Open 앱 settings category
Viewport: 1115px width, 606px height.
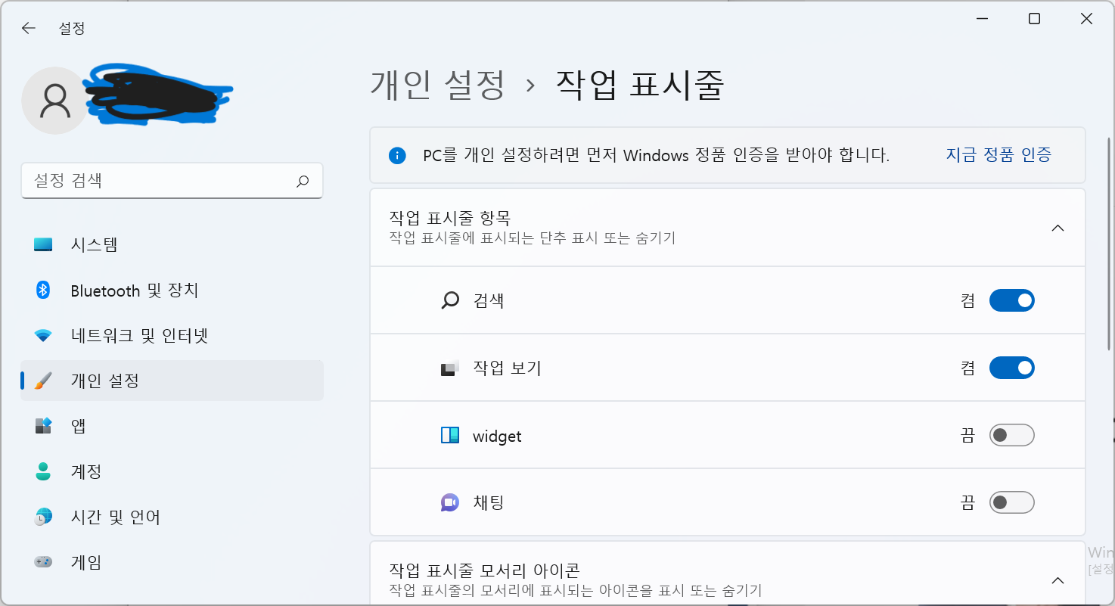(172, 426)
